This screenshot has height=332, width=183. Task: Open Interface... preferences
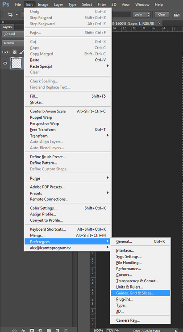pyautogui.click(x=140, y=251)
